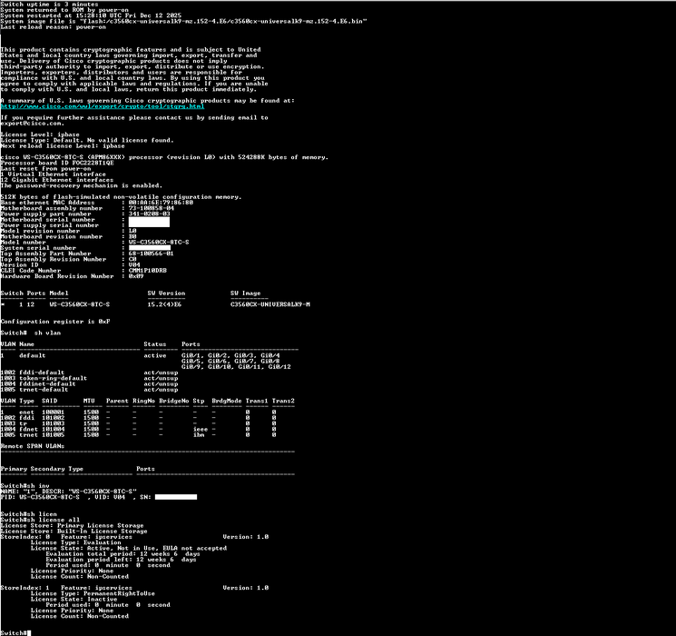Click the 'active' status of VLAN 1
This screenshot has width=676, height=636.
[155, 355]
